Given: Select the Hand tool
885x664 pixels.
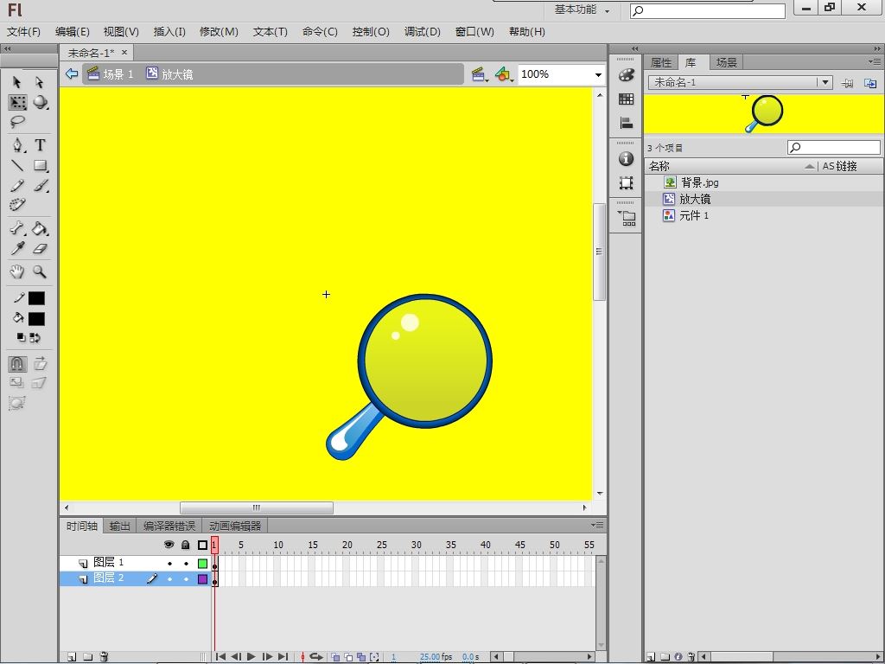Looking at the screenshot, I should pos(17,271).
